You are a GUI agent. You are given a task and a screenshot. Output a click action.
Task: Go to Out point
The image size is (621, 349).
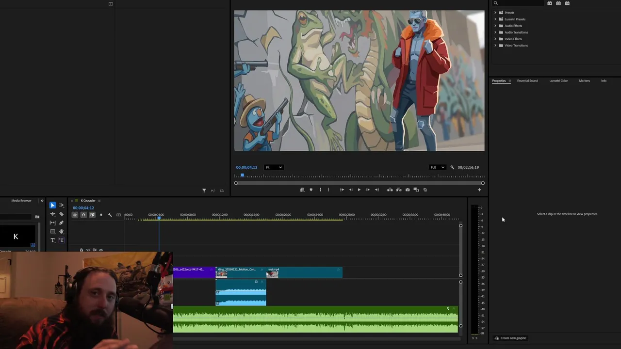point(376,190)
